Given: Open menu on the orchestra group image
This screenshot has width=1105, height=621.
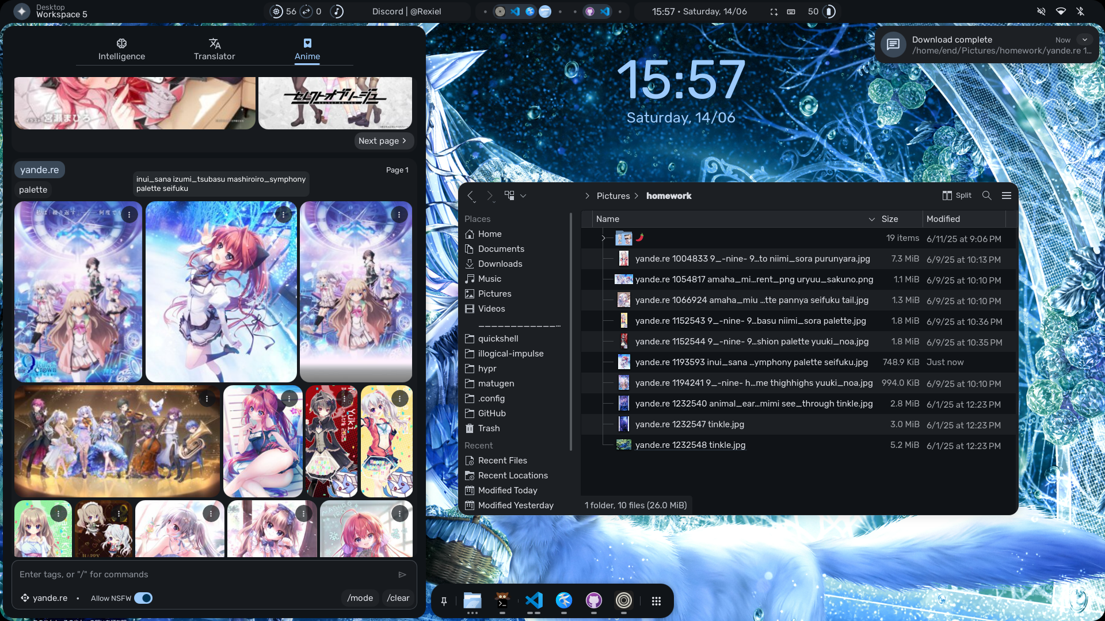Looking at the screenshot, I should coord(207,398).
